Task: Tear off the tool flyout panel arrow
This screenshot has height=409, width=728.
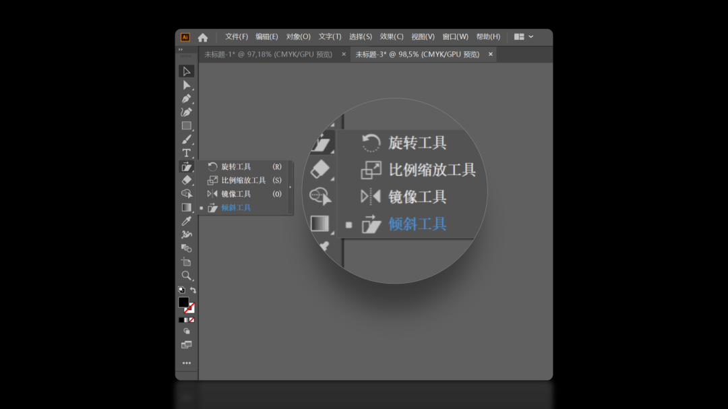Action: point(290,187)
